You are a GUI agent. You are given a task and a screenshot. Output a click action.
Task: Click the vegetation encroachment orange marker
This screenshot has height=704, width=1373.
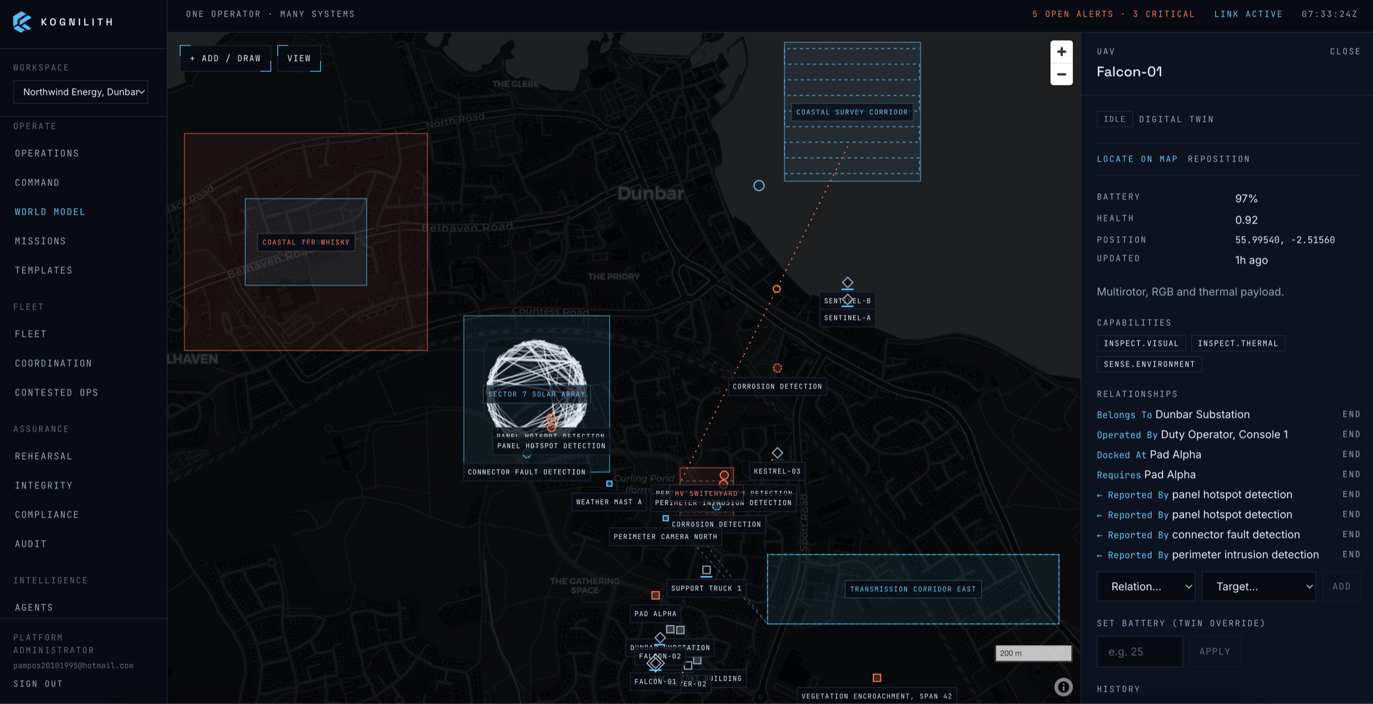coord(876,678)
